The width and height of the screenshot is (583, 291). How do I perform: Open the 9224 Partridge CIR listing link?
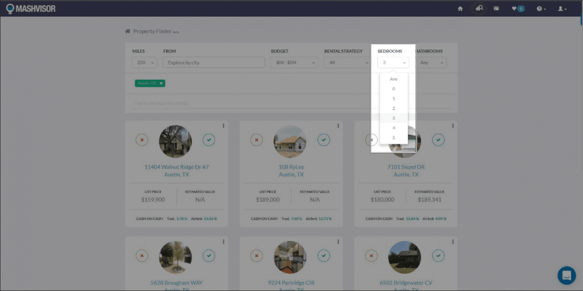click(291, 283)
